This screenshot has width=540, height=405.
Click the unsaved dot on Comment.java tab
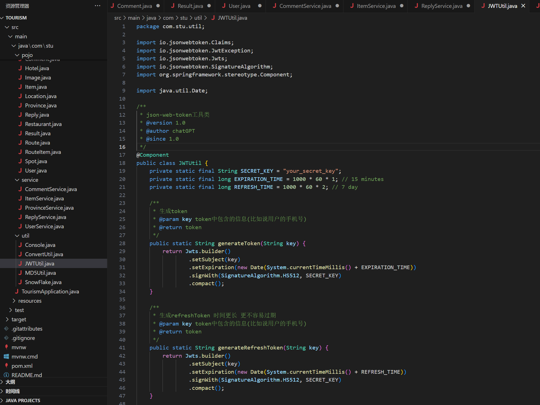pos(158,6)
